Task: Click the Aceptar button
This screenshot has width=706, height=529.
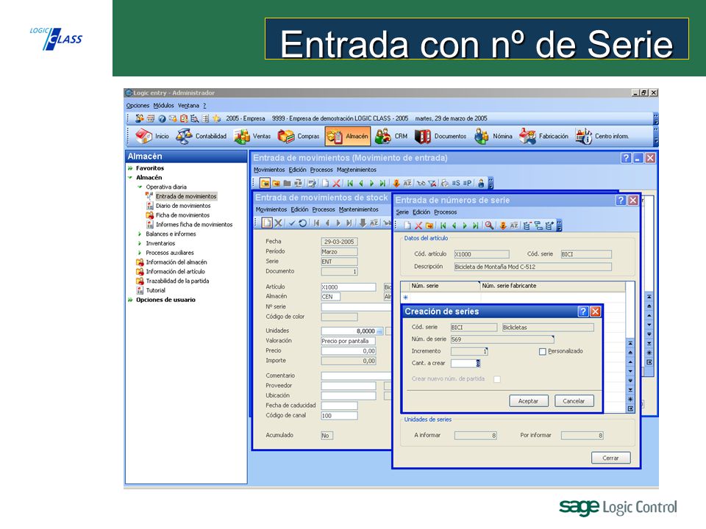Action: pyautogui.click(x=529, y=401)
